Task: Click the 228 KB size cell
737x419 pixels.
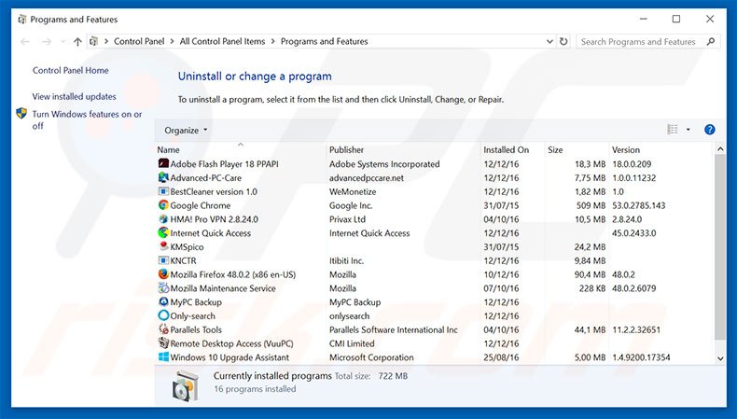Action: pos(592,288)
